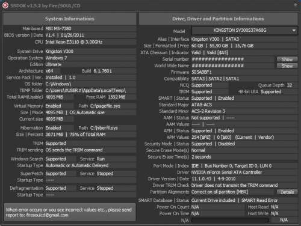Image resolution: width=301 pixels, height=226 pixels.
Task: Select Power On Count N/A value
Action: click(195, 207)
